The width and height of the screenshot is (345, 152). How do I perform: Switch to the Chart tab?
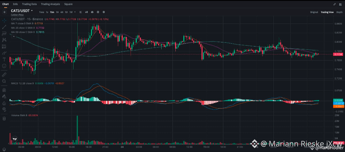coord(5,4)
